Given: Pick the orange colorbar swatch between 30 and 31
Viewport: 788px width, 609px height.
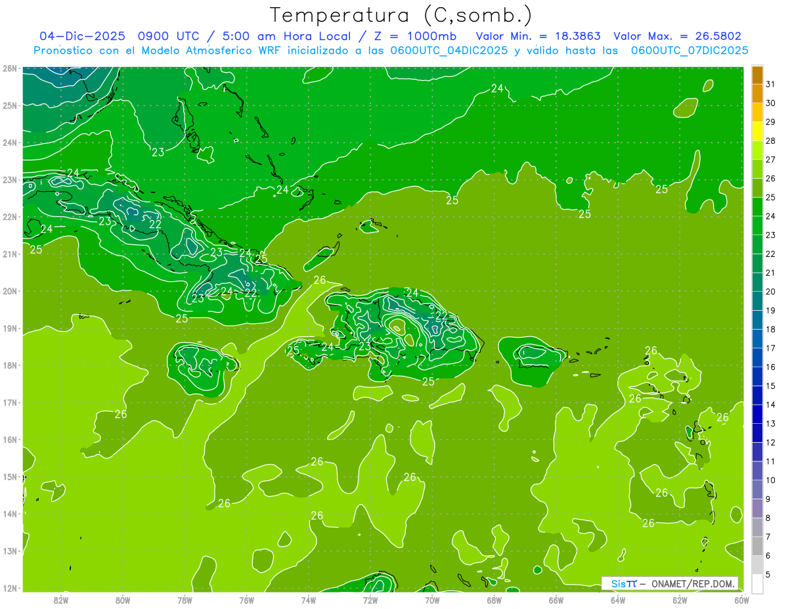Looking at the screenshot, I should coord(757,93).
